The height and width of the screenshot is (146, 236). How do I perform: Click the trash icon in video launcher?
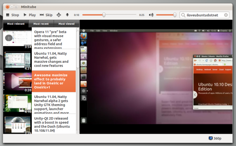pyautogui.click(x=84, y=120)
